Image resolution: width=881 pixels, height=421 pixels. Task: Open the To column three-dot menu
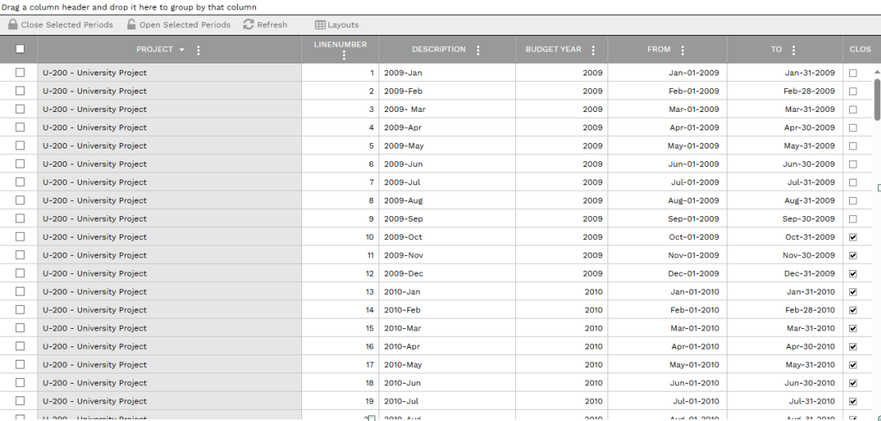(x=794, y=50)
